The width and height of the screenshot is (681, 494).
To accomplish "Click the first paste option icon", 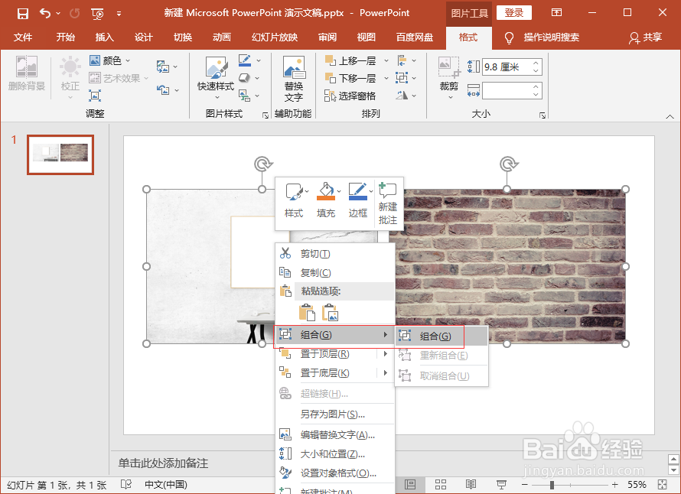I will point(307,312).
